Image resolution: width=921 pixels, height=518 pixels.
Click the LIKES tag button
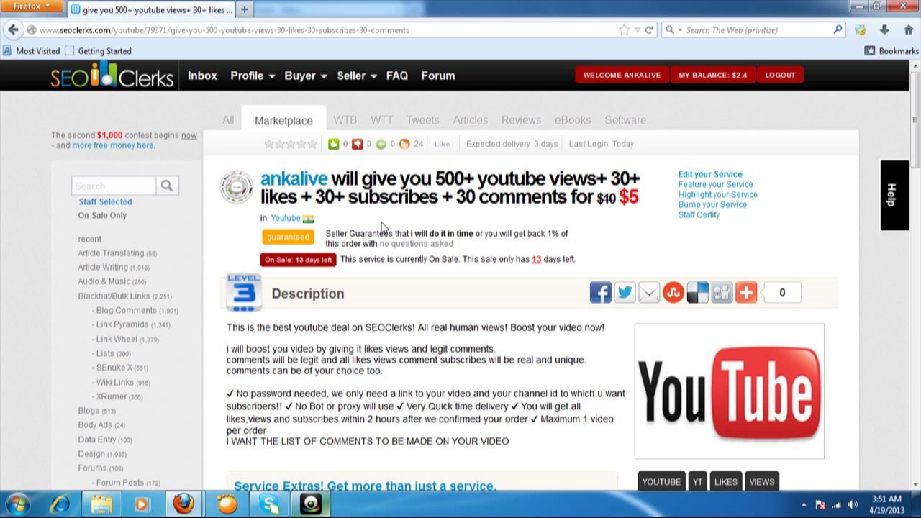(726, 482)
